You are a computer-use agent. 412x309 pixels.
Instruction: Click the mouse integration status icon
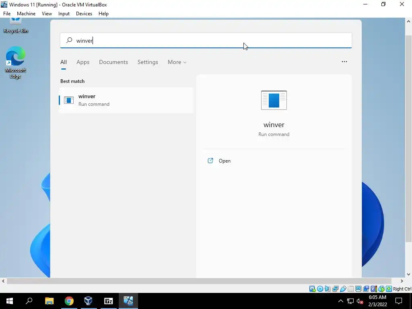[381, 289]
